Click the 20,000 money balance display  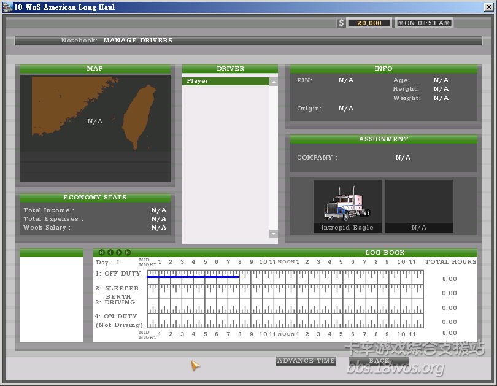pyautogui.click(x=369, y=23)
